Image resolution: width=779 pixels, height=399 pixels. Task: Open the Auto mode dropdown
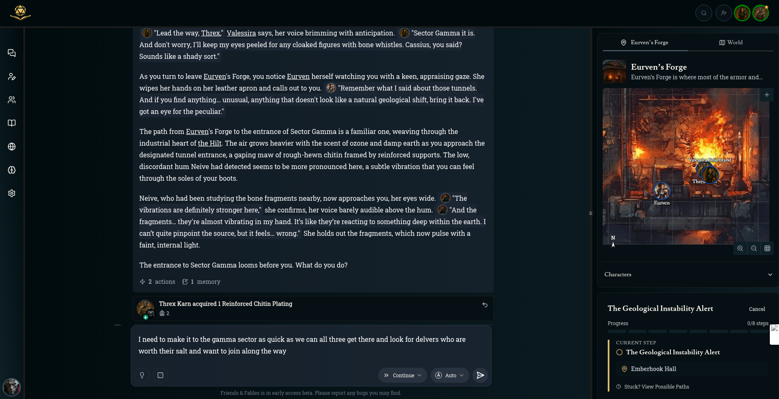coord(450,375)
